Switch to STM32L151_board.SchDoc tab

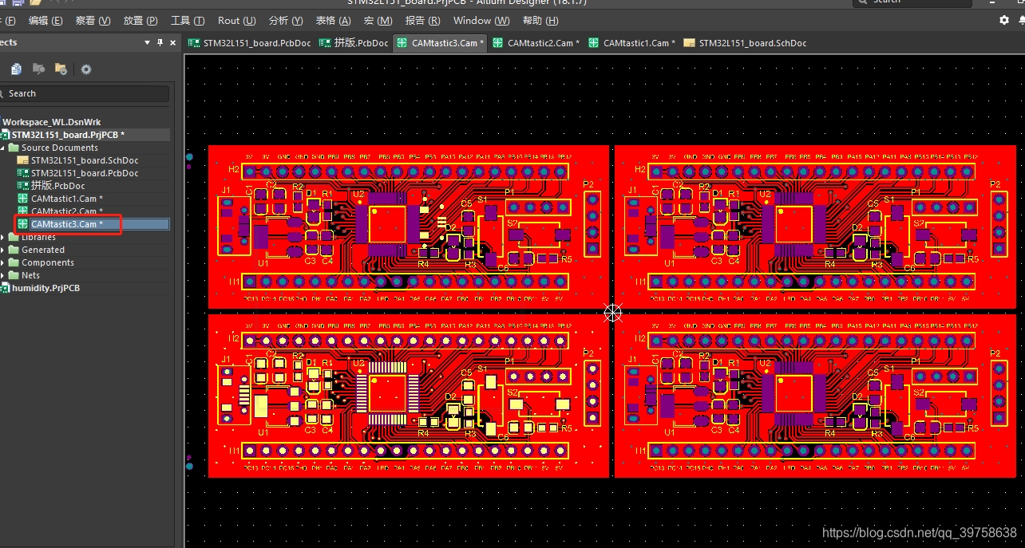click(x=746, y=43)
